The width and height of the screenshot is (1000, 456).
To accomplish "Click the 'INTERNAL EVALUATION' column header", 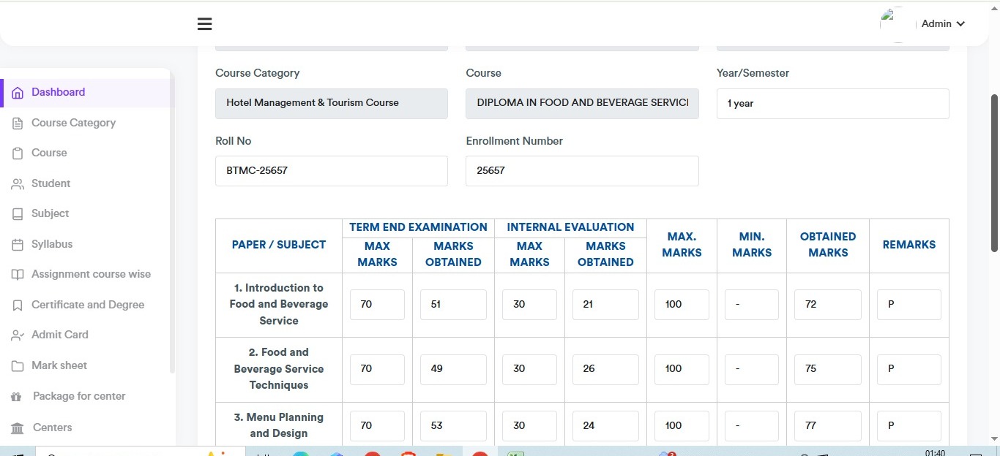I will click(570, 227).
